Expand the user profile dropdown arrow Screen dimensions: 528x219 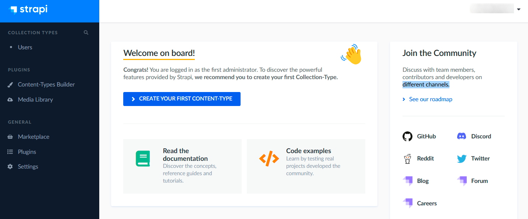point(519,9)
